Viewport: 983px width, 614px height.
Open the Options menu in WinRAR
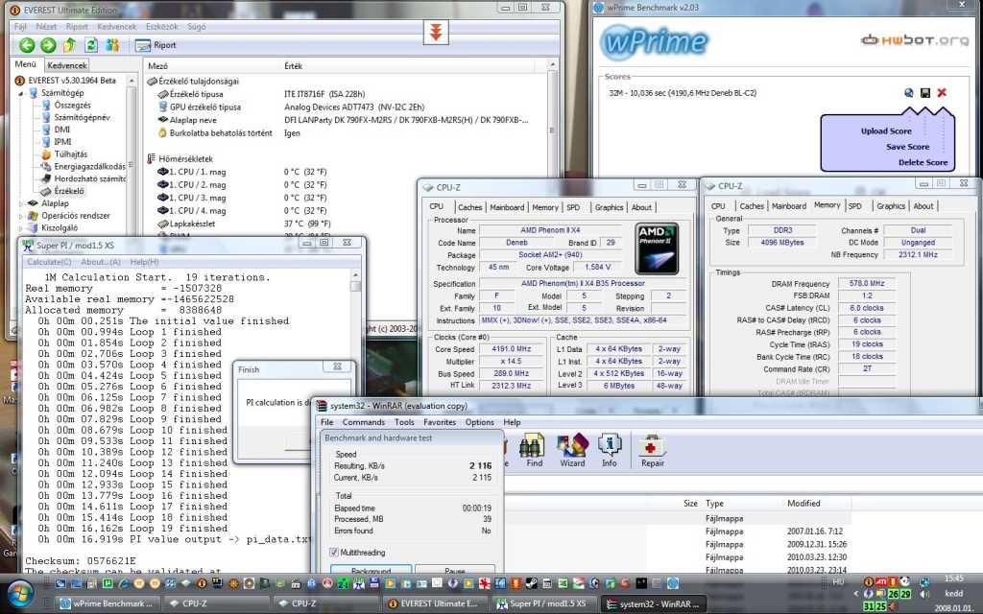click(x=480, y=422)
